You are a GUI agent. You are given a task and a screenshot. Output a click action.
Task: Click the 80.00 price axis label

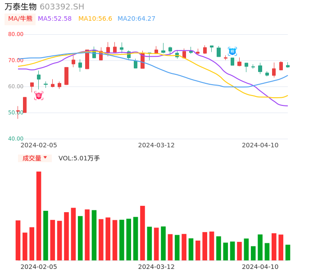16,34
